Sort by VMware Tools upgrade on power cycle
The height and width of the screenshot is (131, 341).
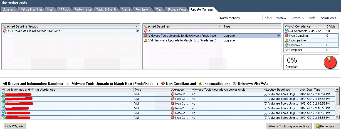point(227,90)
